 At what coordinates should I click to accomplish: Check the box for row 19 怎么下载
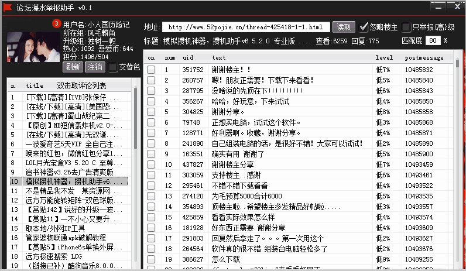point(151,259)
